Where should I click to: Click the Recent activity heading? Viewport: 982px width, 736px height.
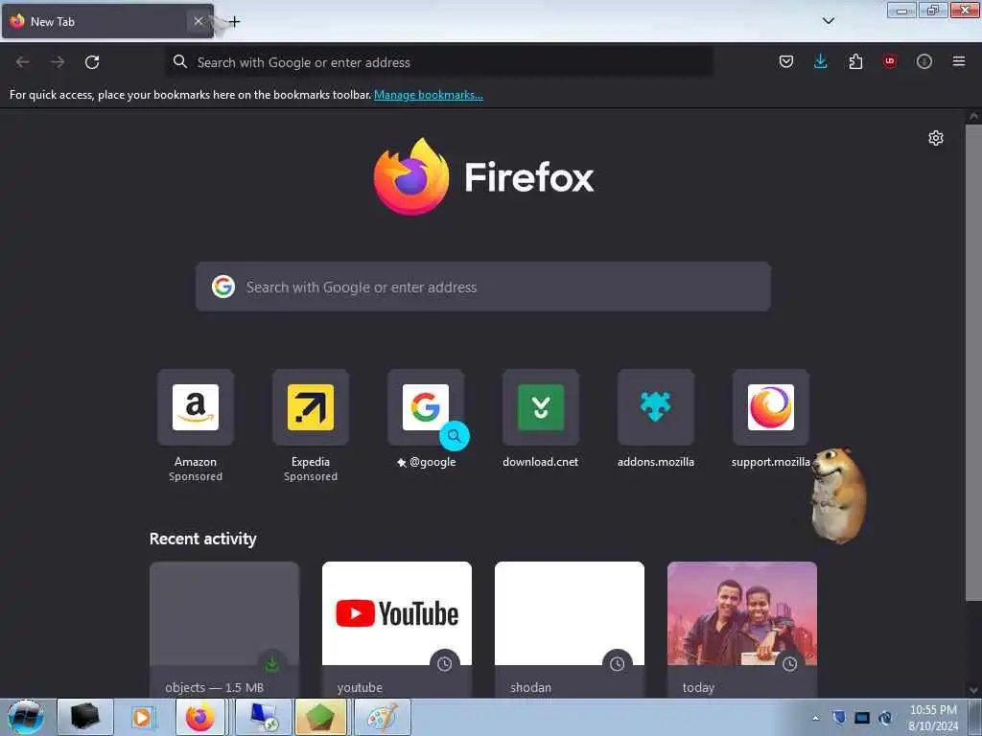pyautogui.click(x=203, y=539)
